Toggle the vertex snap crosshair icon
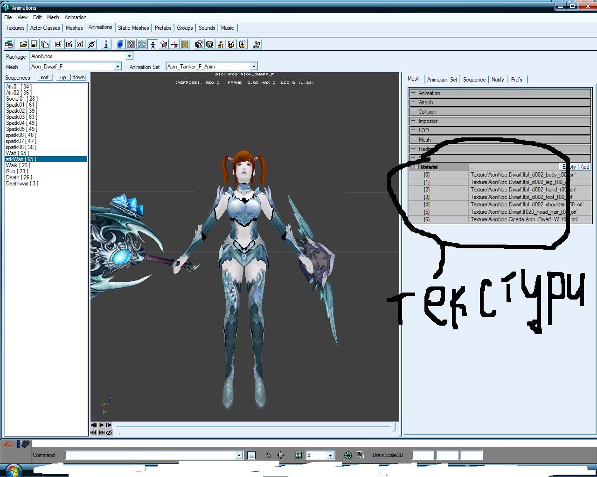The width and height of the screenshot is (597, 477). (x=281, y=455)
